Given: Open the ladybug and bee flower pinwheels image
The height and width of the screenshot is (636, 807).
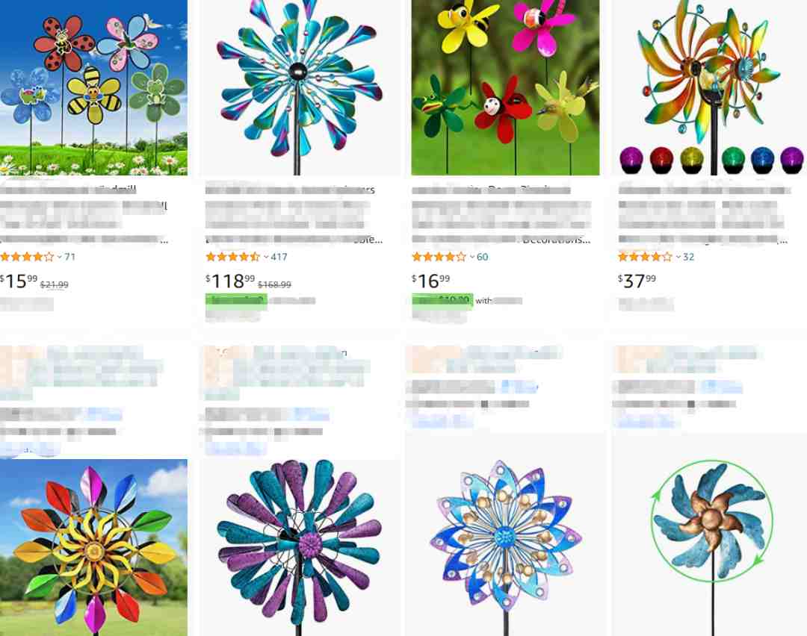Looking at the screenshot, I should [x=93, y=87].
